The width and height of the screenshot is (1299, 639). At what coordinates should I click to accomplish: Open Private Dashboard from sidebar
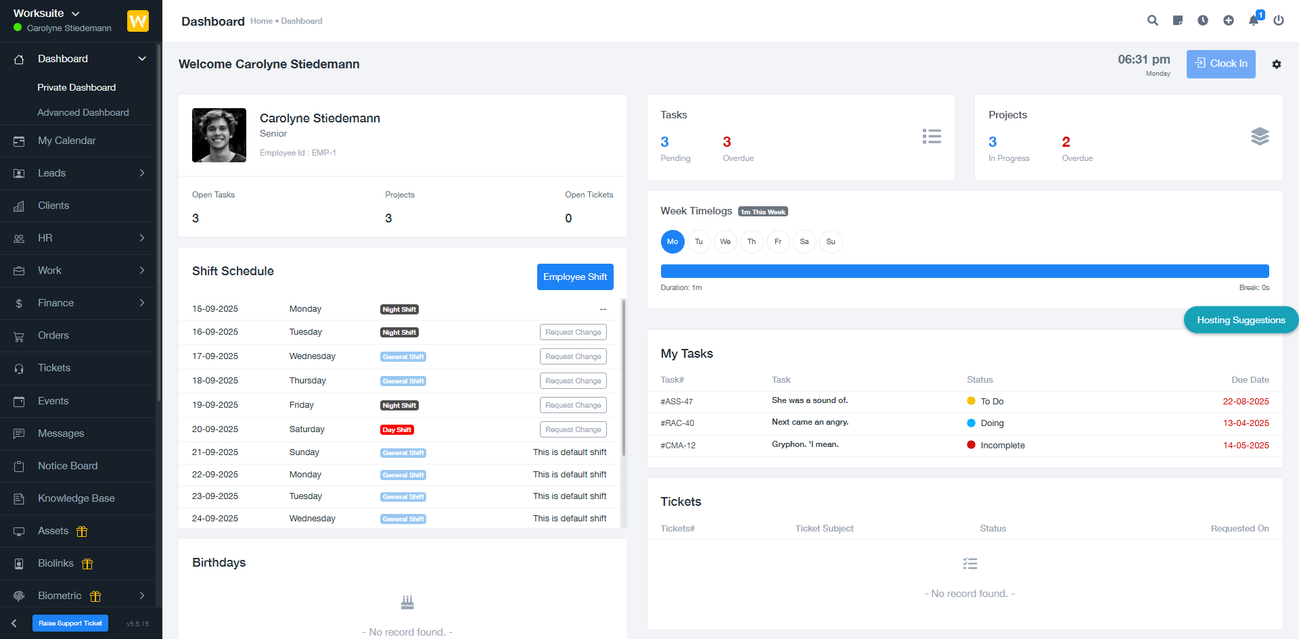(x=76, y=87)
